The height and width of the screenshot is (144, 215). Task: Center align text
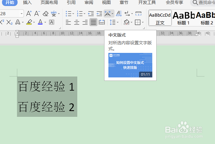(77, 22)
